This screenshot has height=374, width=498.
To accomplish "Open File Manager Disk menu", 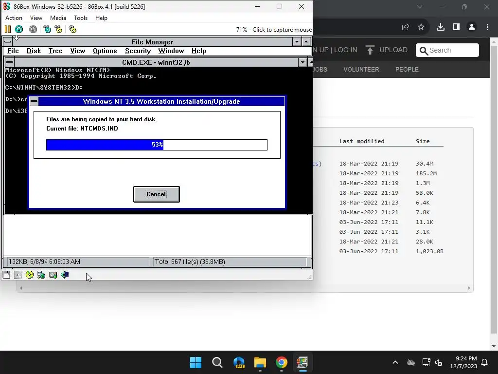I will (x=34, y=51).
